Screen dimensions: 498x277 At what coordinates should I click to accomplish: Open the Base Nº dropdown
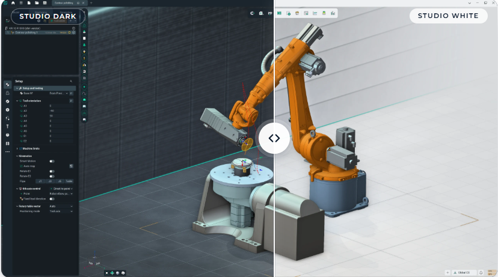[58, 93]
